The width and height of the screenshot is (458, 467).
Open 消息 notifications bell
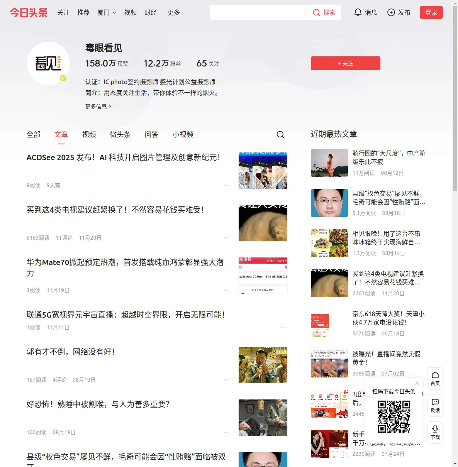pyautogui.click(x=358, y=13)
